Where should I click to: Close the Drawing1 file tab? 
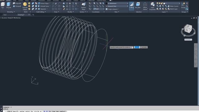(x=29, y=15)
